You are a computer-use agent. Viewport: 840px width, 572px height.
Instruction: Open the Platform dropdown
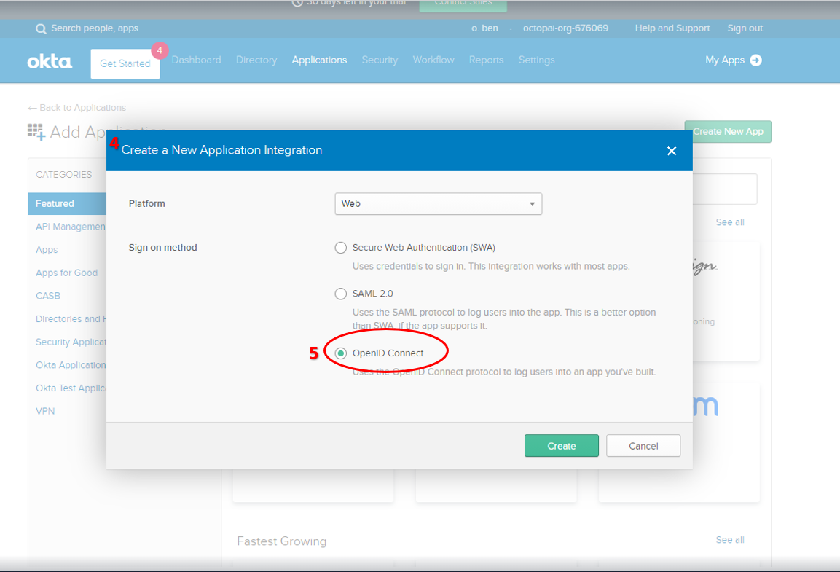pos(438,204)
